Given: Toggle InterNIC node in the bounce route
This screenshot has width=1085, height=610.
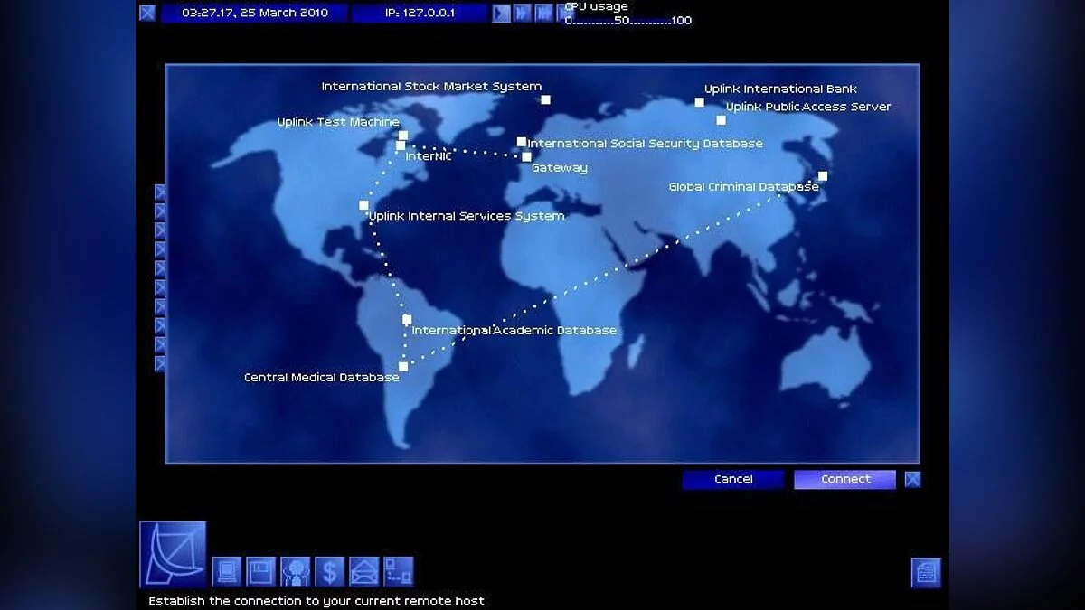Looking at the screenshot, I should point(401,145).
